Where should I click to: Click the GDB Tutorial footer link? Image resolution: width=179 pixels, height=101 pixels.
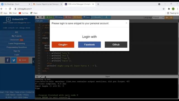[11, 95]
